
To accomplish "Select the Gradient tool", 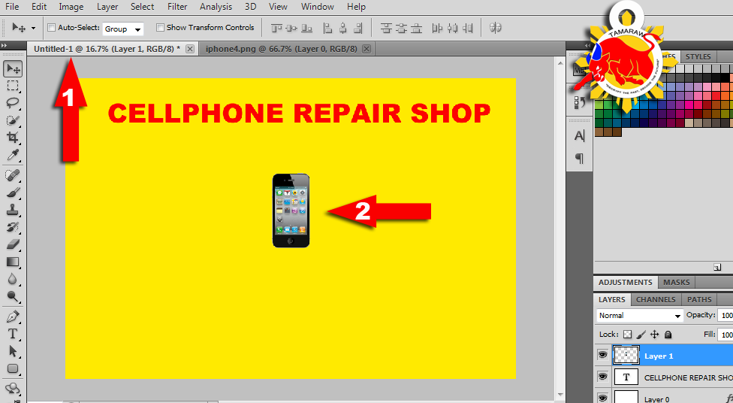I will [13, 262].
